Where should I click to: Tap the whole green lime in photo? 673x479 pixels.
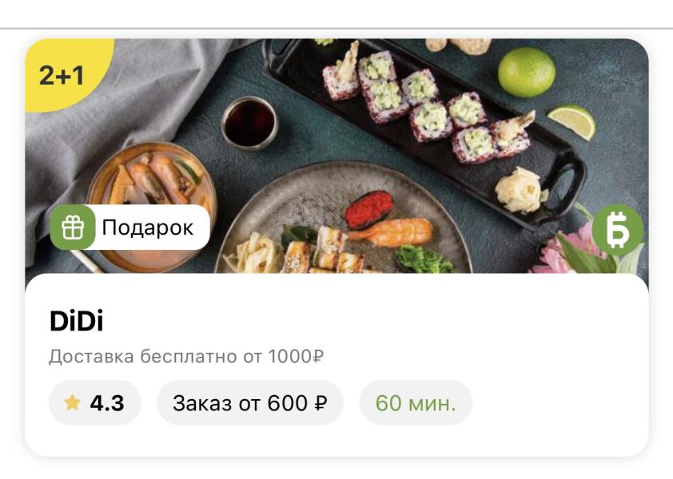[x=526, y=72]
